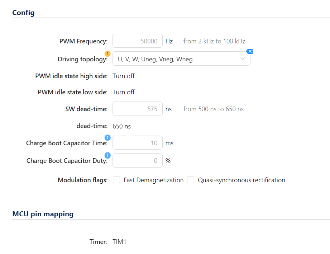Image resolution: width=330 pixels, height=254 pixels.
Task: Click the Quasi-synchronous rectification label text
Action: tap(241, 180)
